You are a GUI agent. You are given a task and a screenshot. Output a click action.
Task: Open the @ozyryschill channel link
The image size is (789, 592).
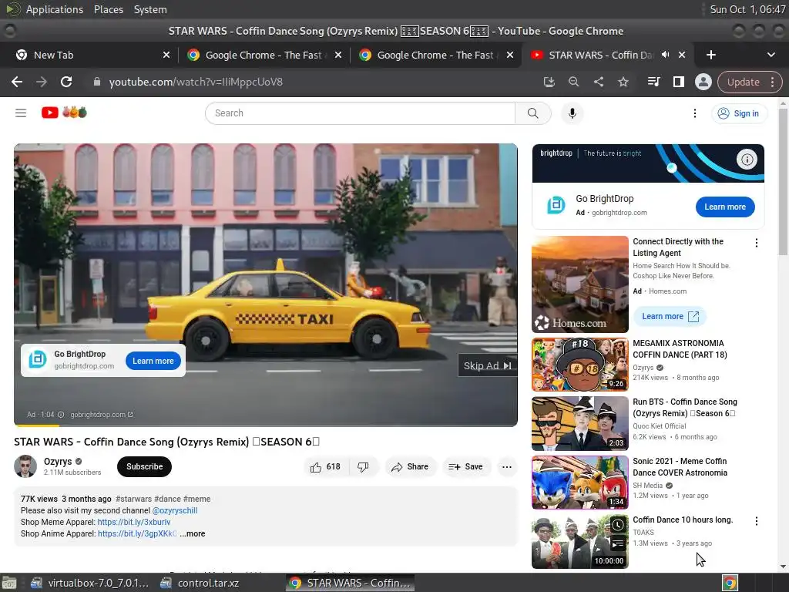[x=175, y=510]
